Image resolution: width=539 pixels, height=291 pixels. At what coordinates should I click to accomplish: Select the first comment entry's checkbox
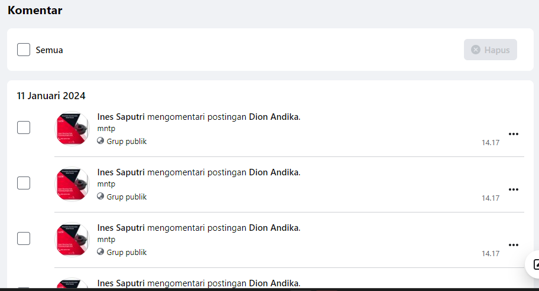point(24,127)
